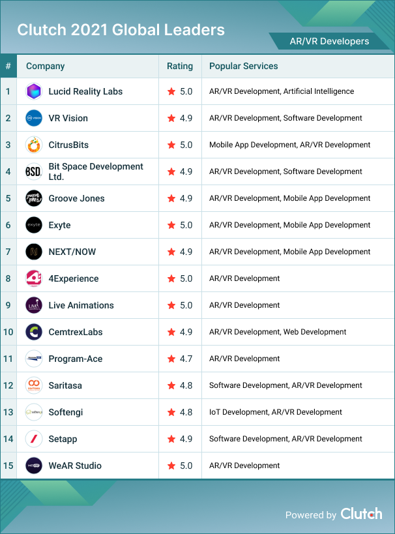Viewport: 395px width, 534px height.
Task: Click the star icon in Program-Ace row
Action: click(171, 359)
